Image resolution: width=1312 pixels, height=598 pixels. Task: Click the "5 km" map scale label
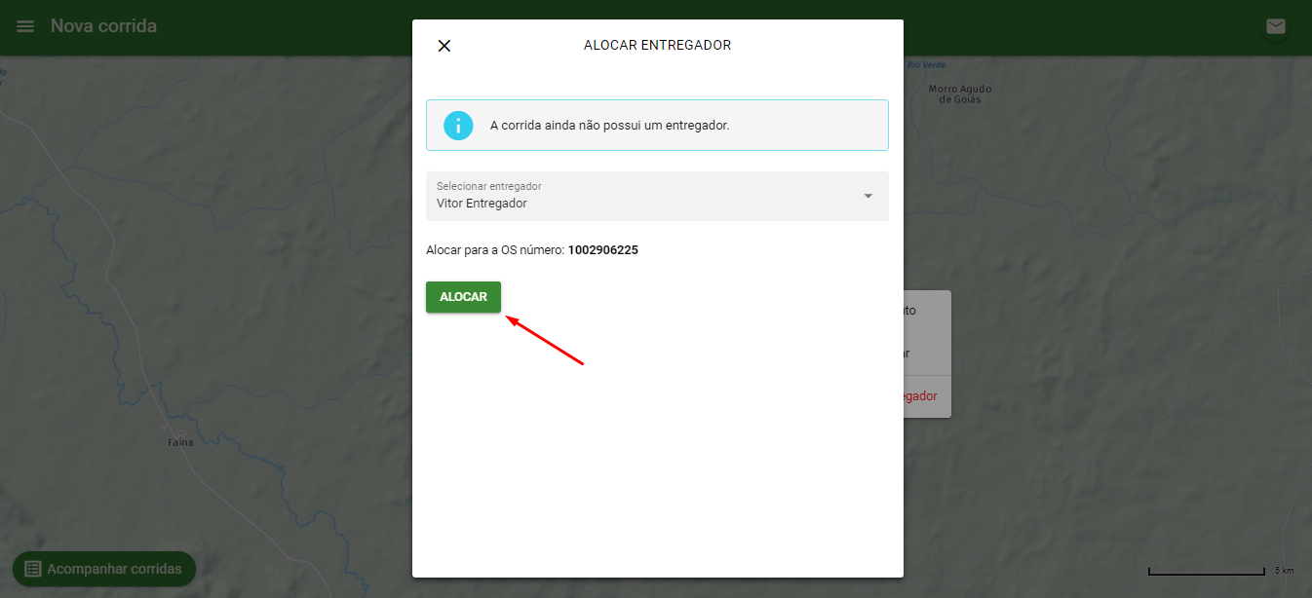(1285, 570)
